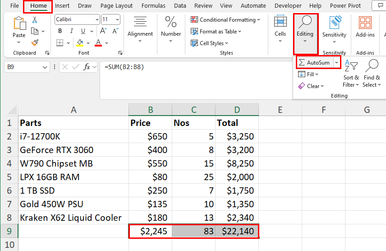Select column B header
The height and width of the screenshot is (251, 386).
[x=151, y=109]
